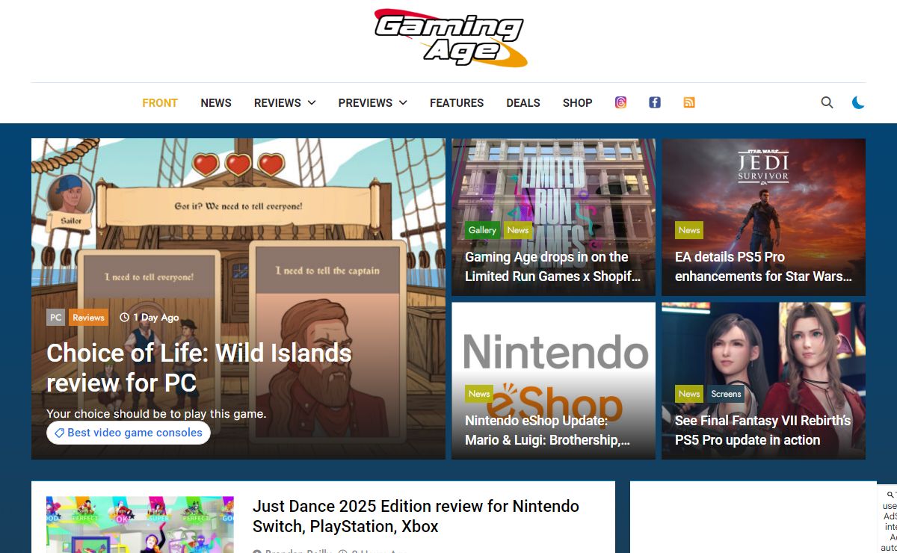Expand the Reviews menu chevron
Screen dimensions: 897x553
tap(312, 102)
